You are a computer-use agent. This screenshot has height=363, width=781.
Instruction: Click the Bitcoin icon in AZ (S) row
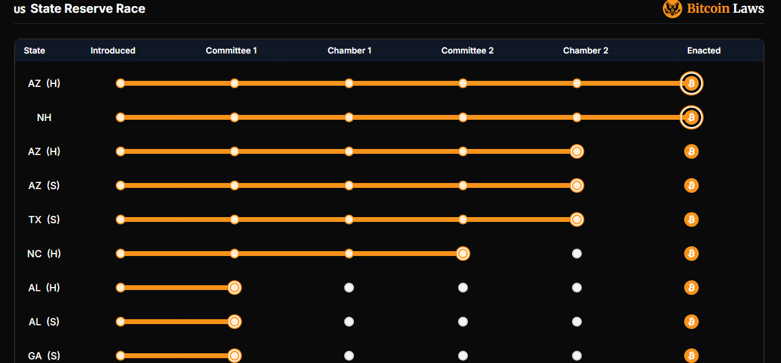click(691, 185)
